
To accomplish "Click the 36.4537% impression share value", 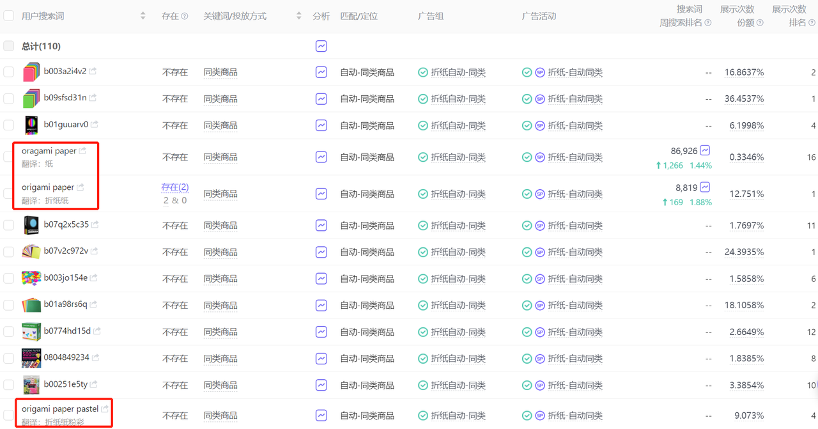I will pos(744,98).
